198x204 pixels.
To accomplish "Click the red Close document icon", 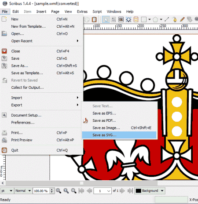I will [4, 51].
